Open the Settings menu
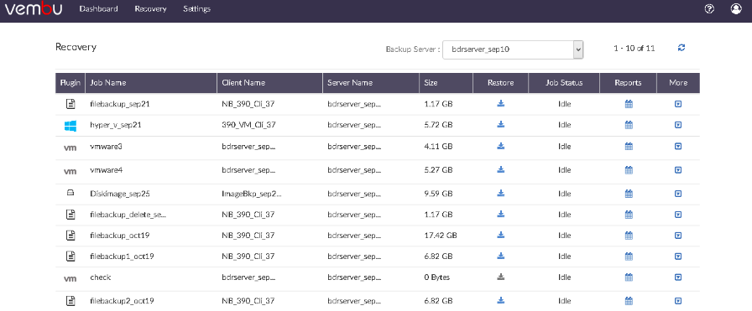The image size is (752, 311). 196,9
